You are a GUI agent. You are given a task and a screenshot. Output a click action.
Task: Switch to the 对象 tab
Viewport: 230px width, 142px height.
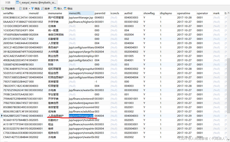[8, 3]
